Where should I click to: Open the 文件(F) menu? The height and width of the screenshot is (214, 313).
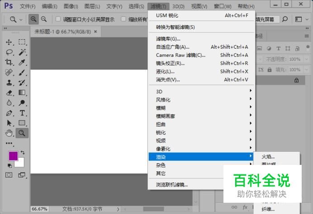pyautogui.click(x=28, y=6)
